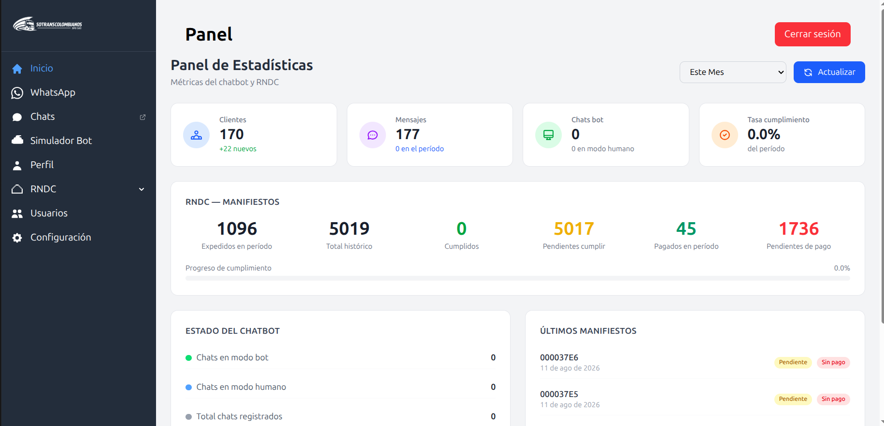This screenshot has width=884, height=426.
Task: Click the Sotranscolombianos logo
Action: [x=47, y=24]
